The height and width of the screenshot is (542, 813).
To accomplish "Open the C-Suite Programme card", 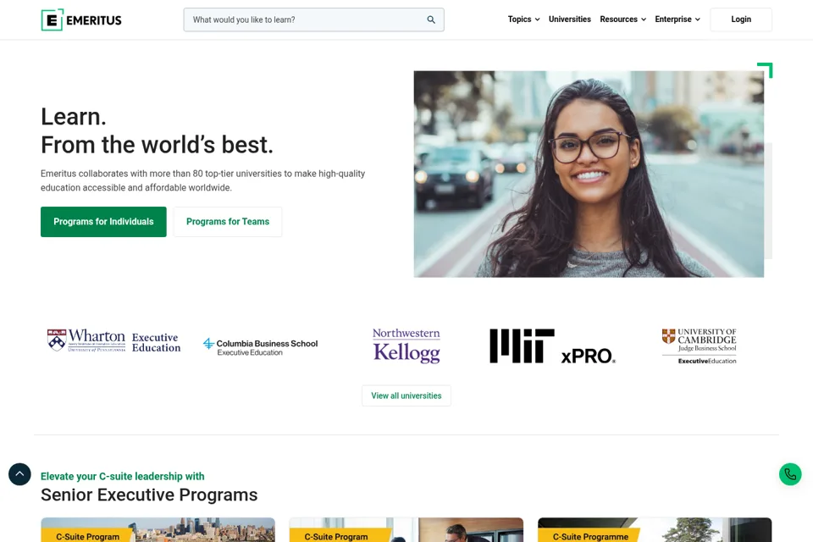I will (655, 529).
